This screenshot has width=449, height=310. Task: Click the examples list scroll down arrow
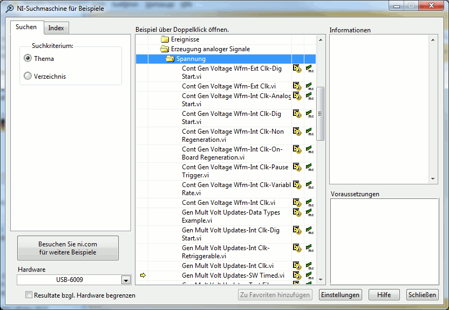click(x=321, y=280)
